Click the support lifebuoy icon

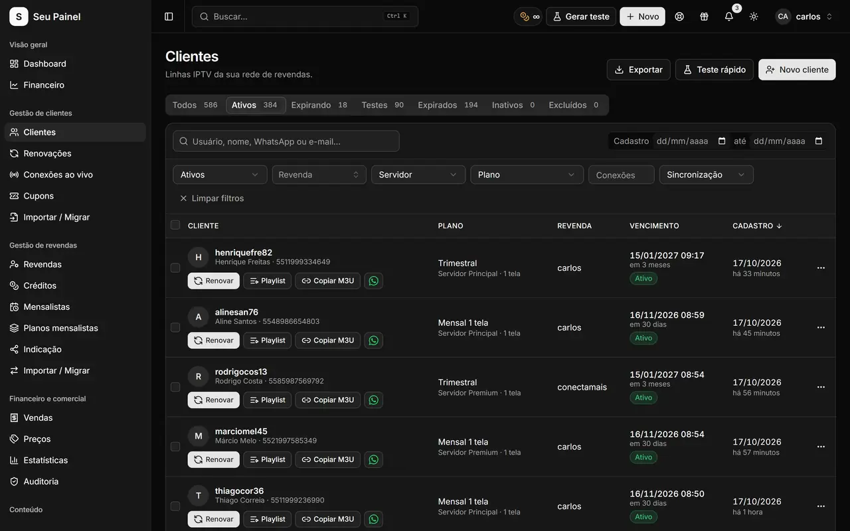pyautogui.click(x=679, y=17)
